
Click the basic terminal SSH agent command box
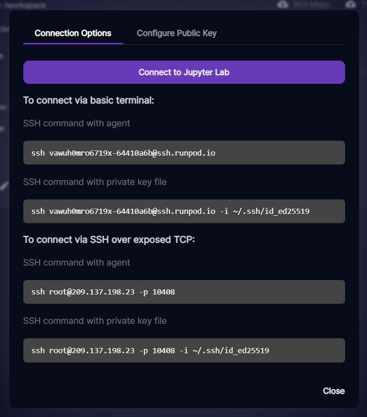coord(184,153)
